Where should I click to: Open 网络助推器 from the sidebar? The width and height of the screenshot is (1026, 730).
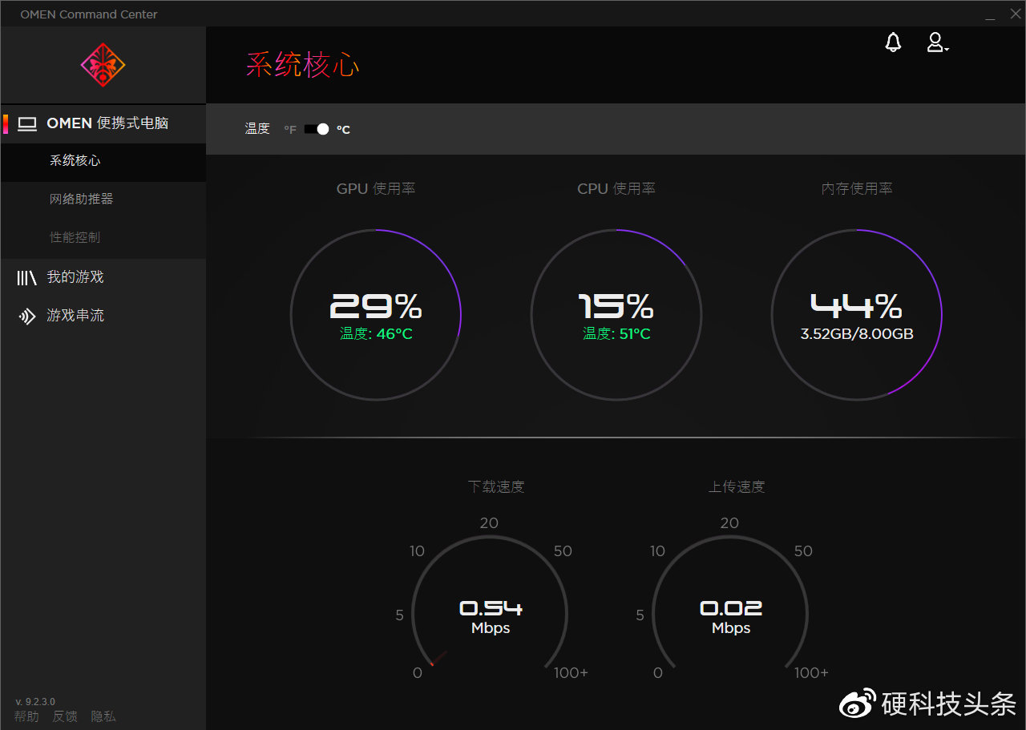coord(82,198)
